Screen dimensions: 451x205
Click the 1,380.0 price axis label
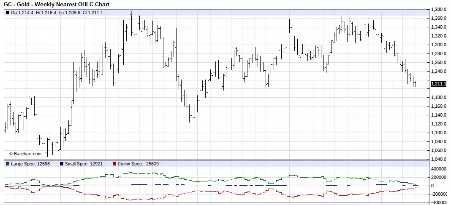(439, 9)
